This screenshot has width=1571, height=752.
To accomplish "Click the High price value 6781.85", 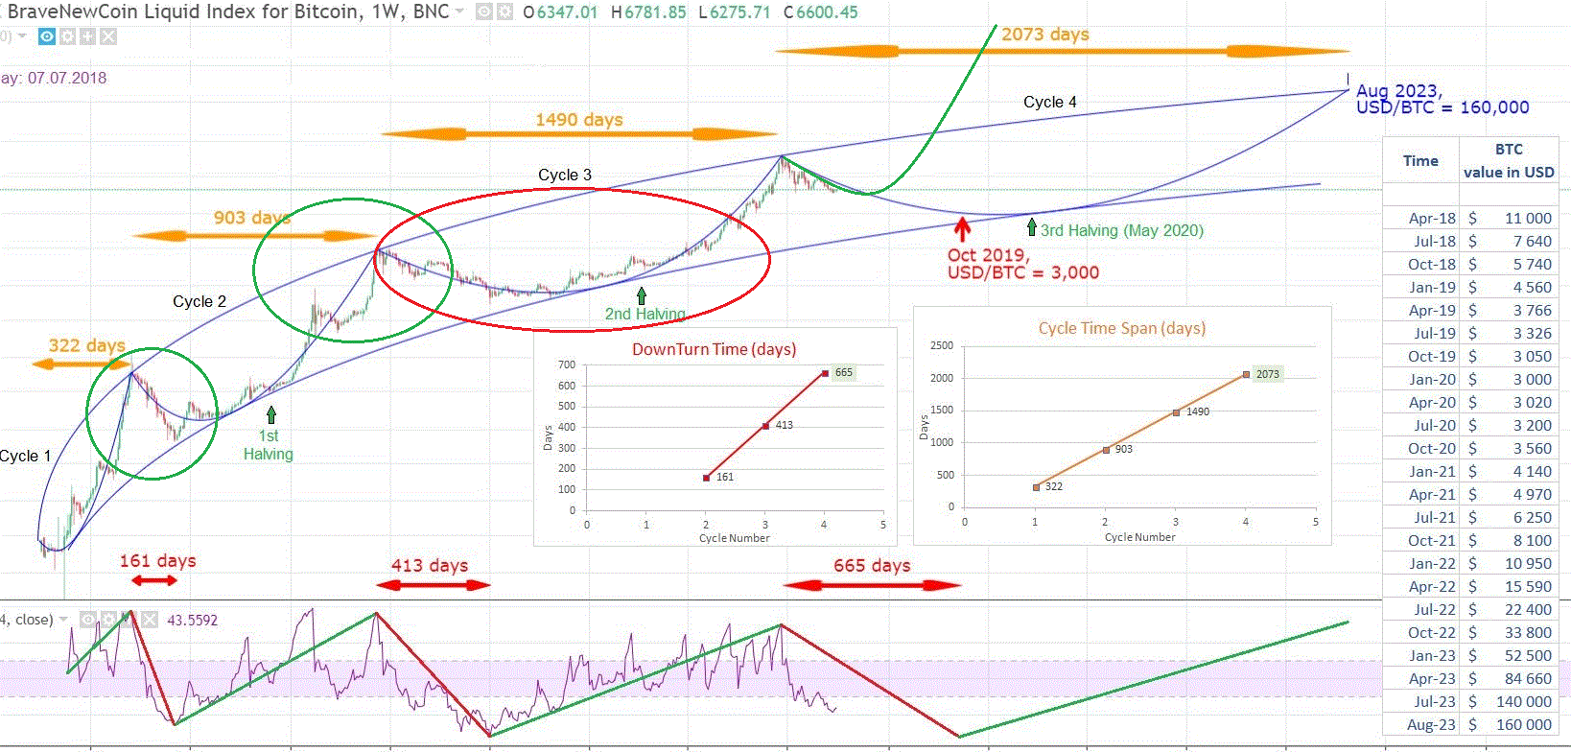I will [x=655, y=12].
